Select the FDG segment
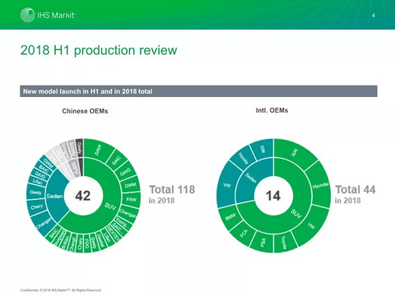395x296 pixels. click(x=86, y=243)
